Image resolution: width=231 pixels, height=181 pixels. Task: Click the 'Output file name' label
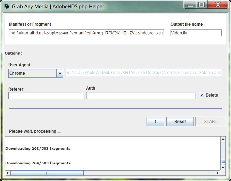click(x=187, y=24)
